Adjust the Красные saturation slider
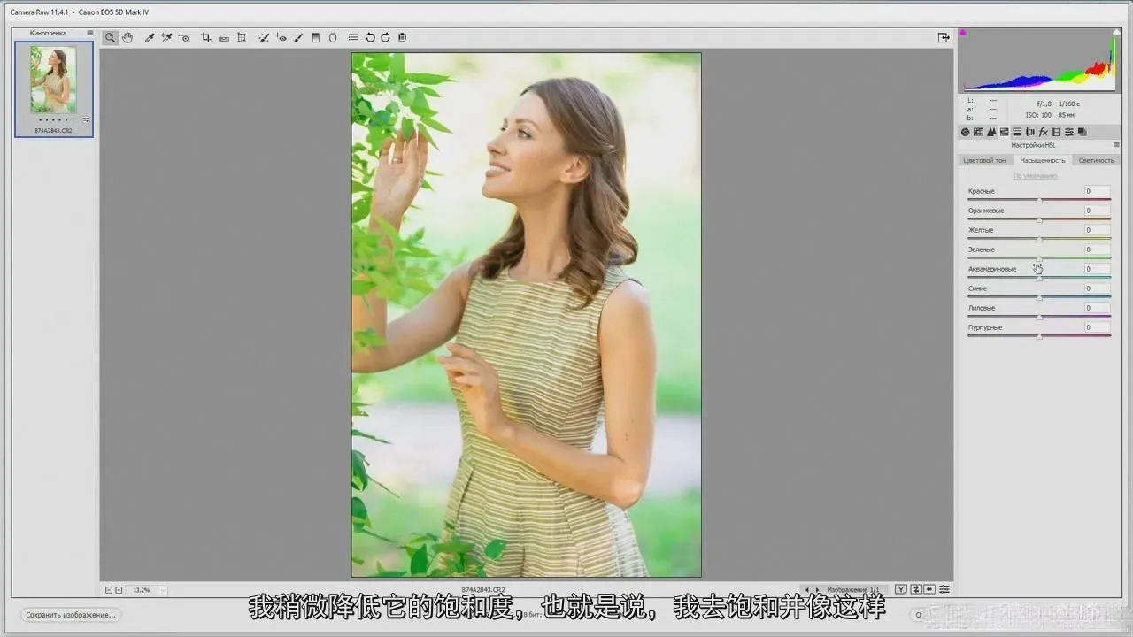 pyautogui.click(x=1039, y=201)
